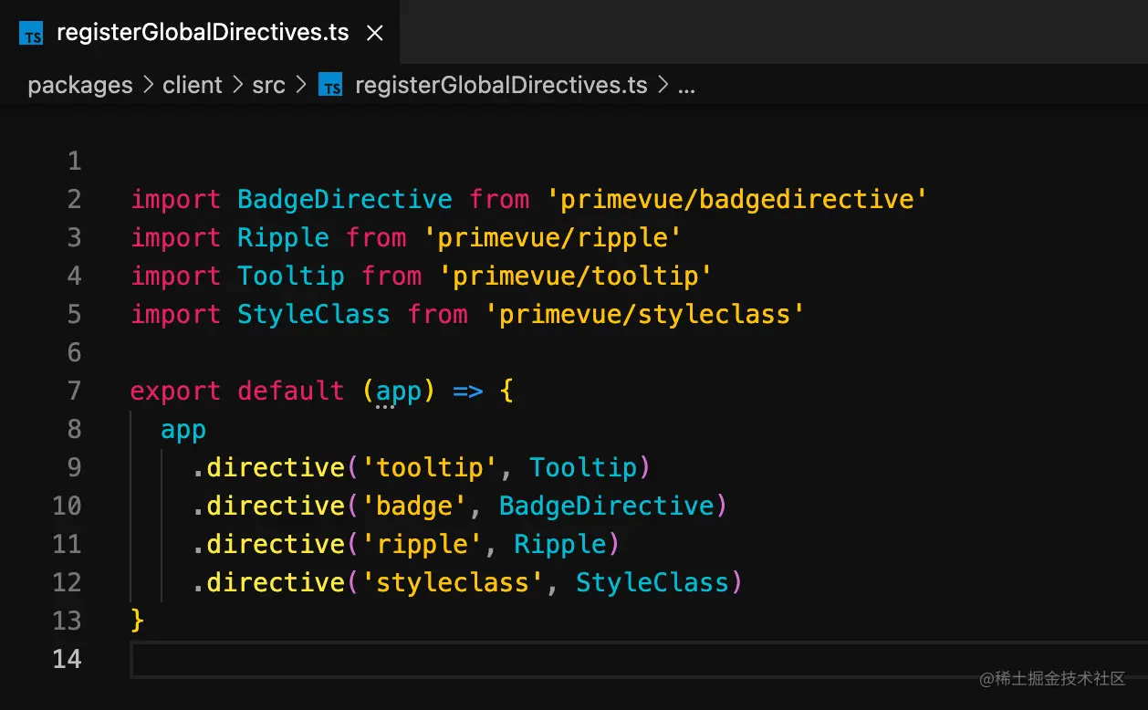Click the TS icon in the breadcrumb
Viewport: 1148px width, 710px height.
coord(330,86)
